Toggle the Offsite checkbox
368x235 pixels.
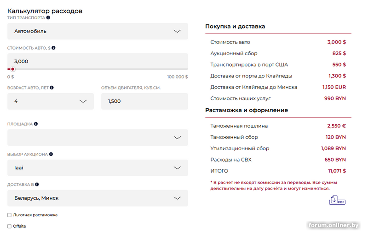click(10, 226)
